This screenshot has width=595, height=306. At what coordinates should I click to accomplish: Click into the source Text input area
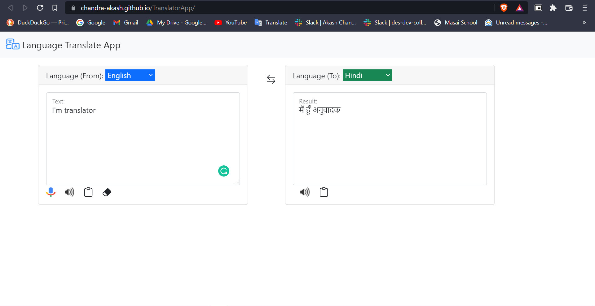[x=143, y=139]
